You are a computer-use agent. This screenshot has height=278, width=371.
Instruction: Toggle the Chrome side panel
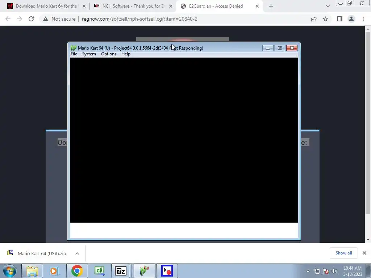(x=340, y=19)
